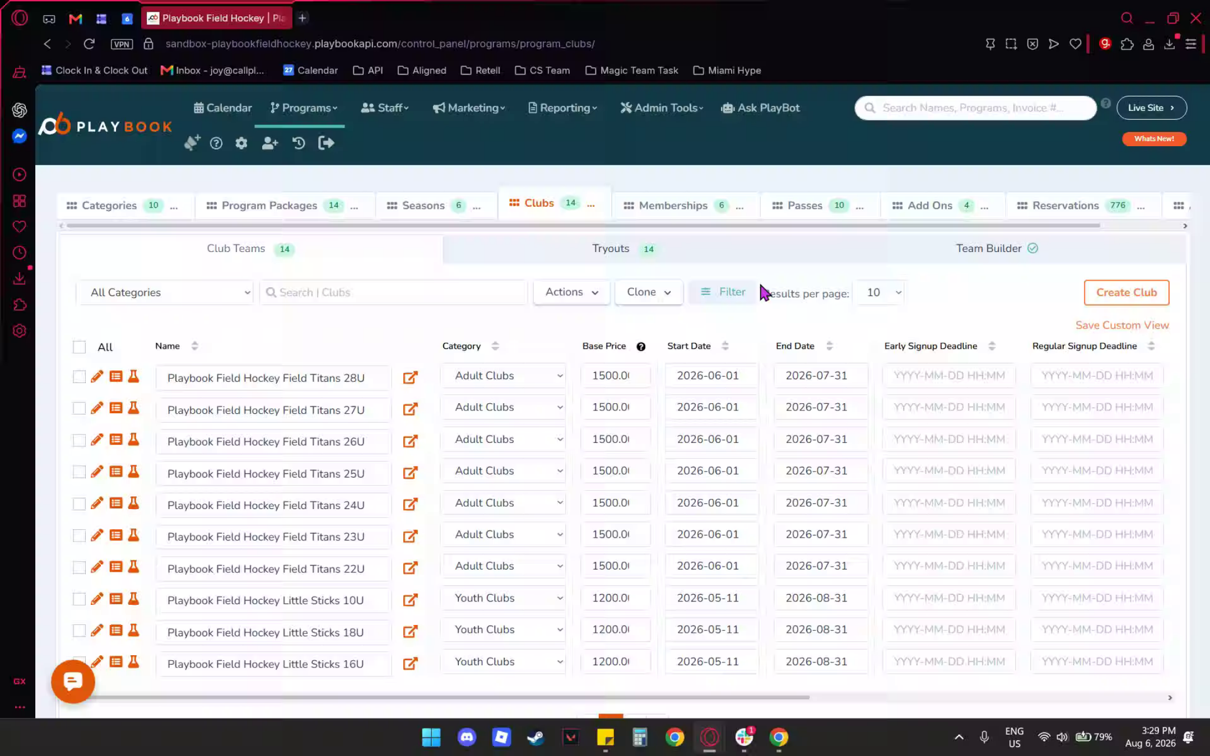Check the box for Field Titans 25U
Image resolution: width=1210 pixels, height=756 pixels.
[x=79, y=472]
